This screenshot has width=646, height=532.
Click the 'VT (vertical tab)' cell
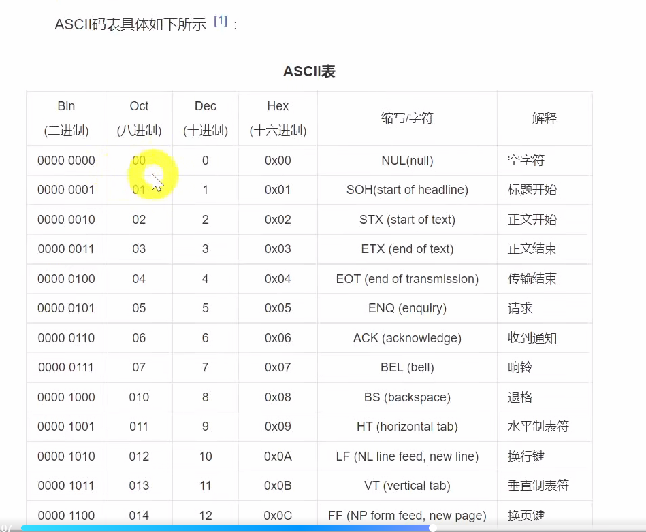(x=407, y=486)
